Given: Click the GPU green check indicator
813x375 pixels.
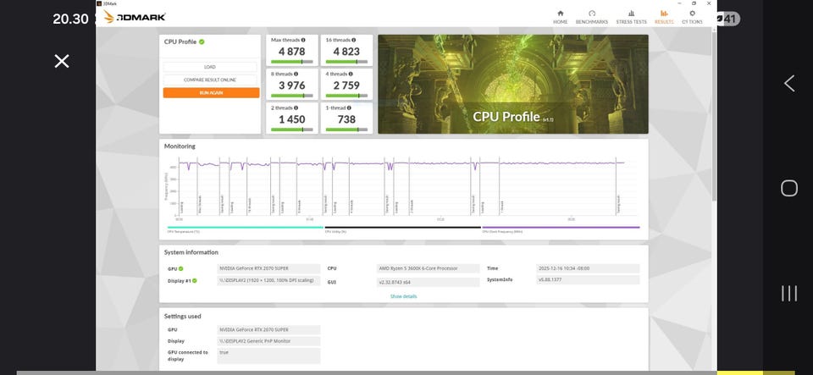Looking at the screenshot, I should (x=181, y=269).
